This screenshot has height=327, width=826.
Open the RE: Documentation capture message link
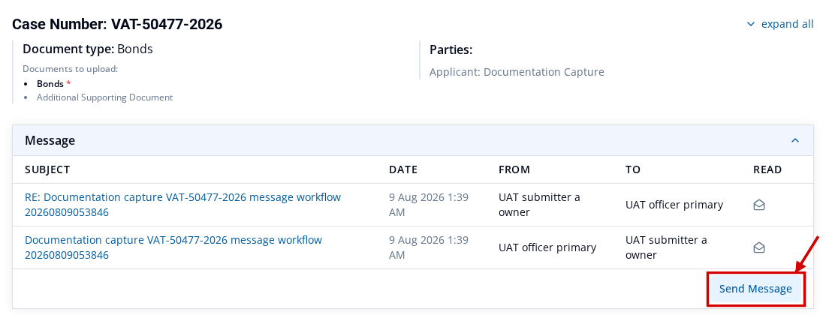(x=182, y=205)
